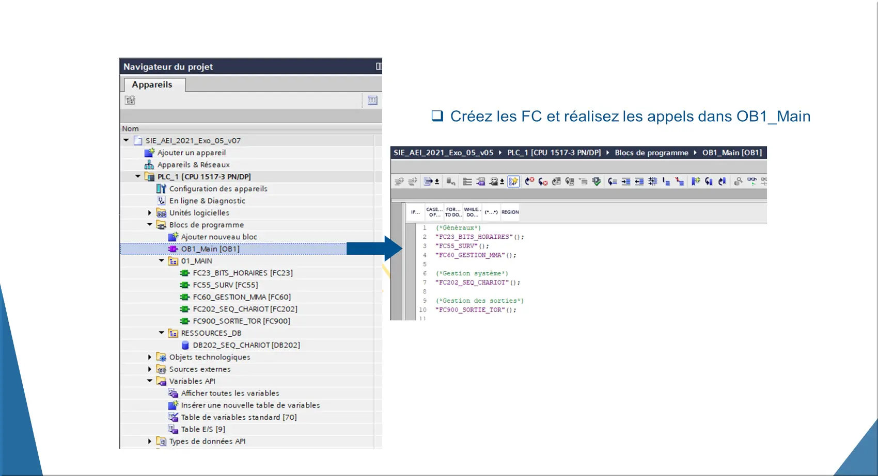This screenshot has height=476, width=878.
Task: Expand the Sources externes folder
Action: point(150,369)
